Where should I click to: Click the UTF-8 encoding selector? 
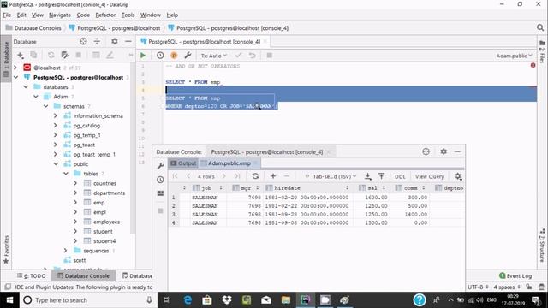pos(478,287)
